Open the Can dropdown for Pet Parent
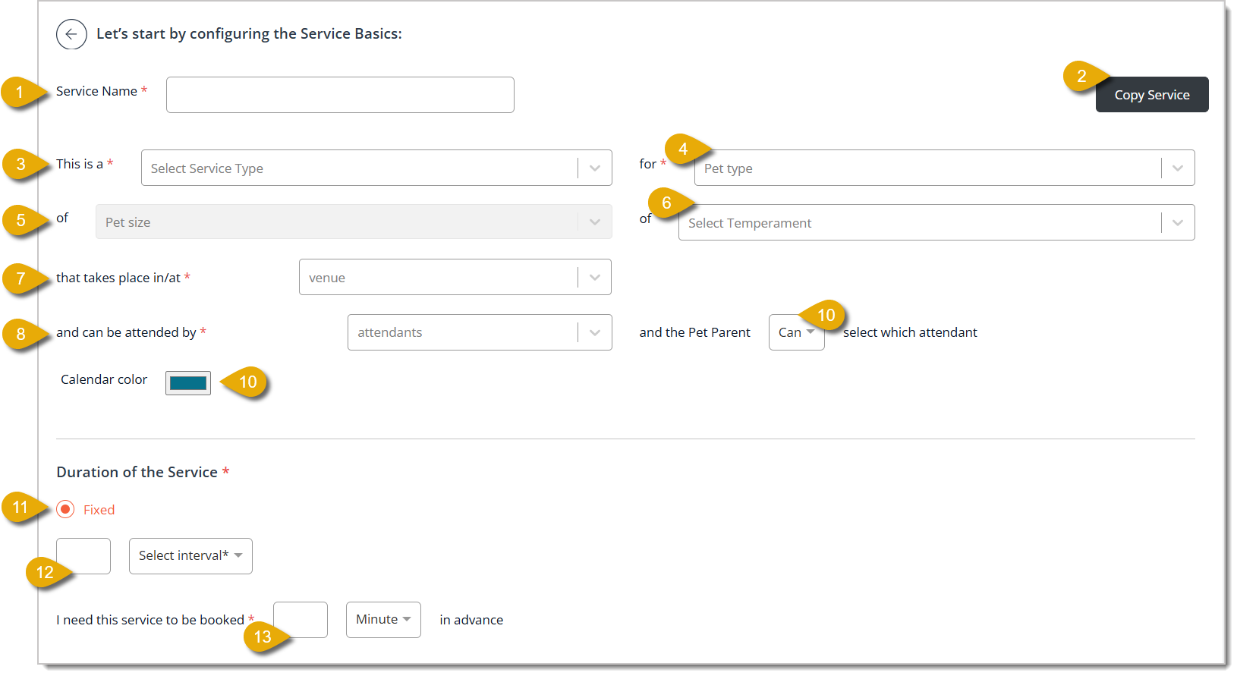 [x=796, y=332]
